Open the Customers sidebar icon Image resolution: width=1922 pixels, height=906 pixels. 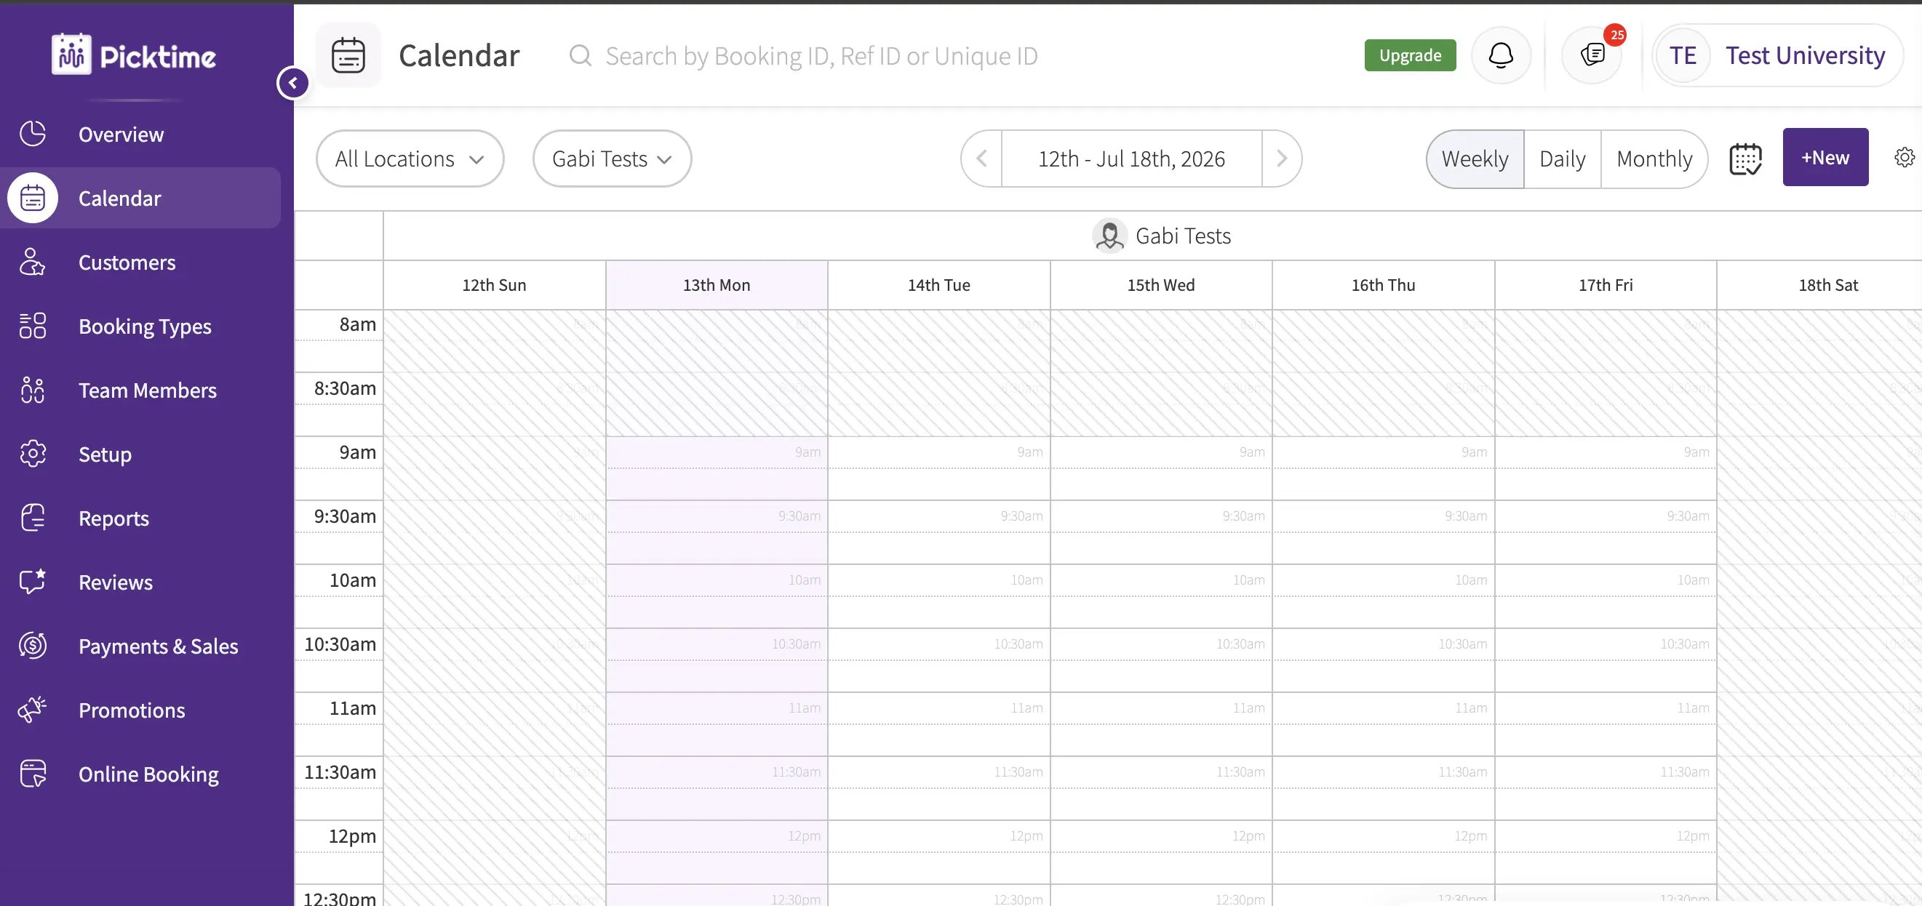coord(33,262)
